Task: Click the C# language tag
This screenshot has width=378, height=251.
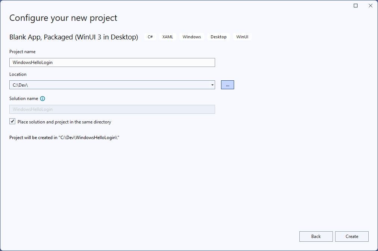Action: [150, 37]
